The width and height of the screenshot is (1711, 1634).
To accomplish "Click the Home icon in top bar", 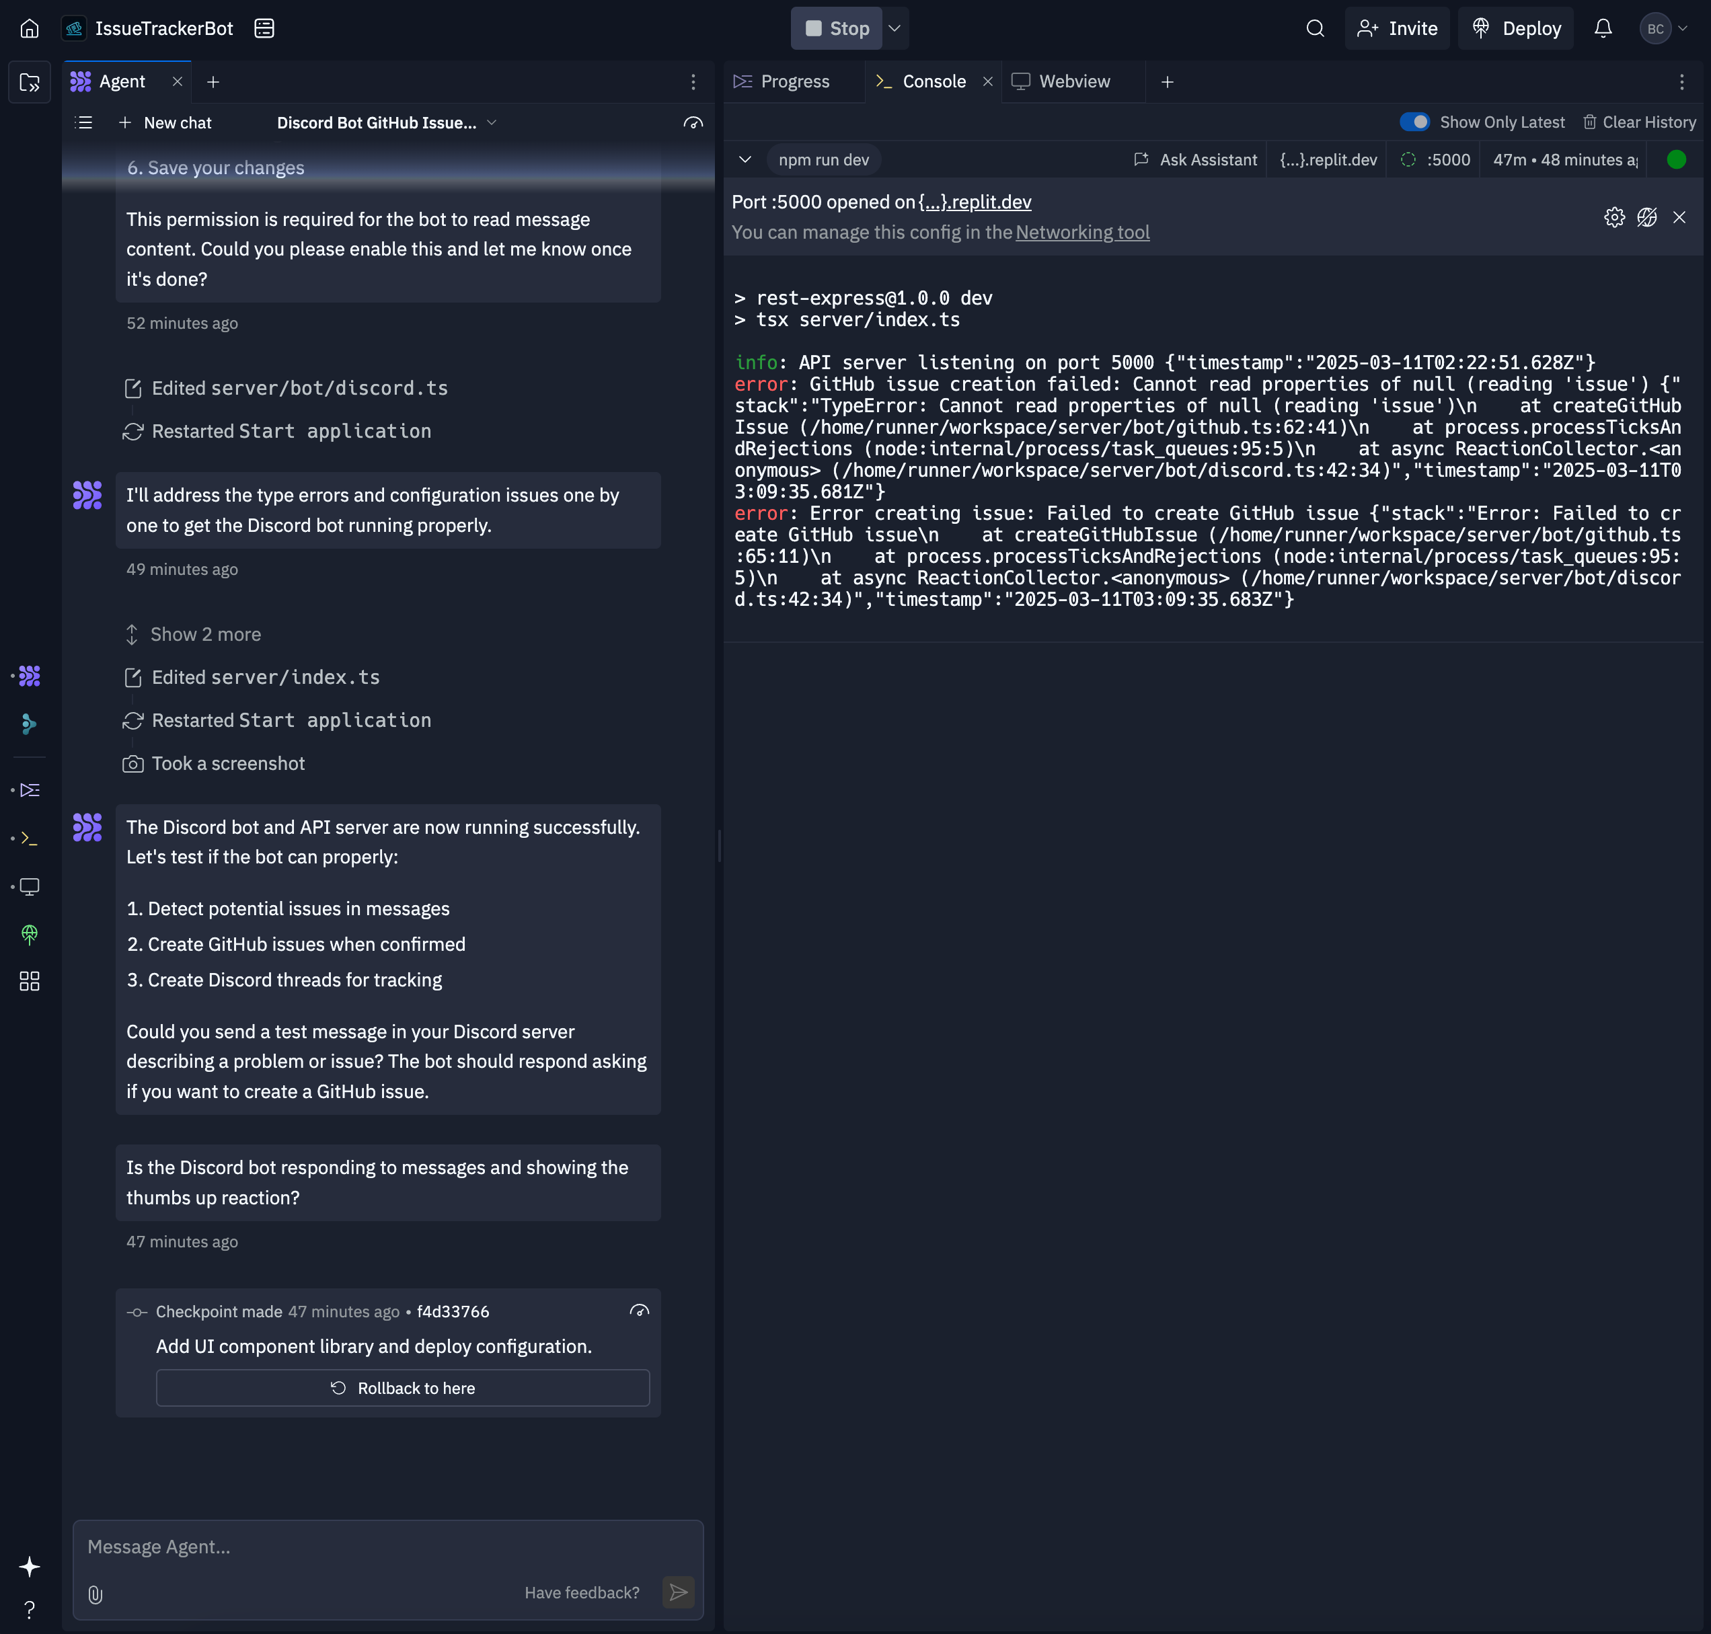I will (30, 29).
